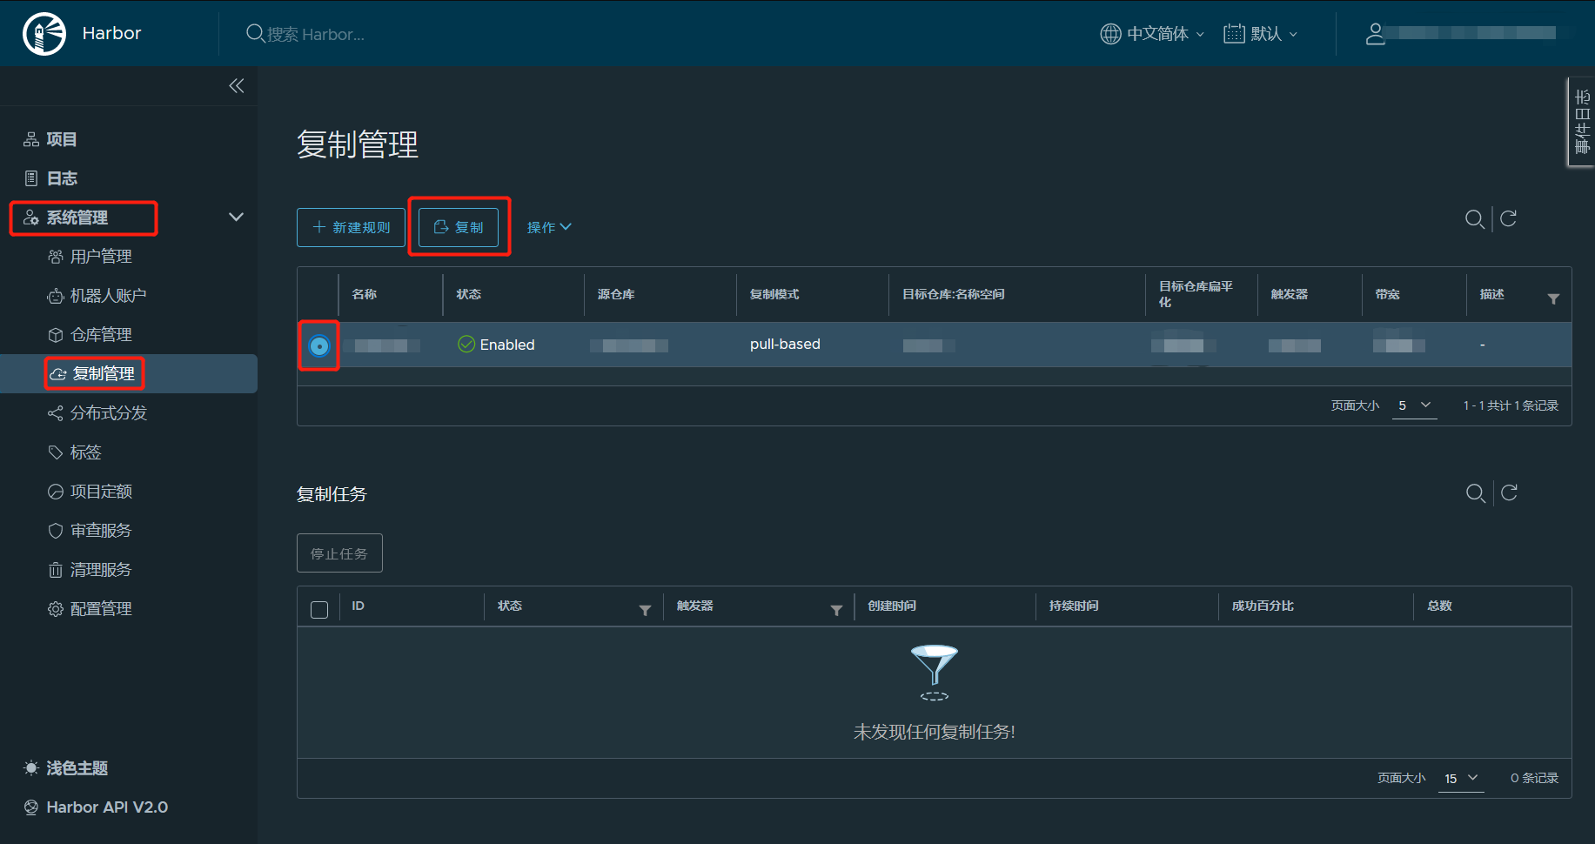Filter replication tasks by status column
Screen dimensions: 1595x844
pos(645,610)
